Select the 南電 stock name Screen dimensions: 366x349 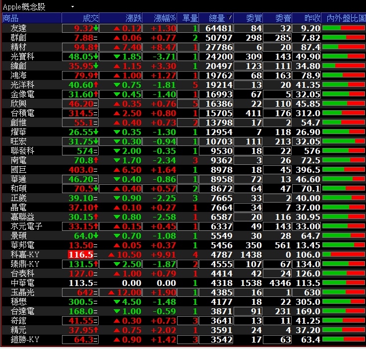pos(18,160)
